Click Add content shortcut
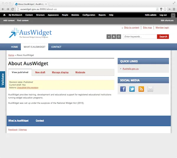This screenshot has height=158, width=177. point(9,20)
